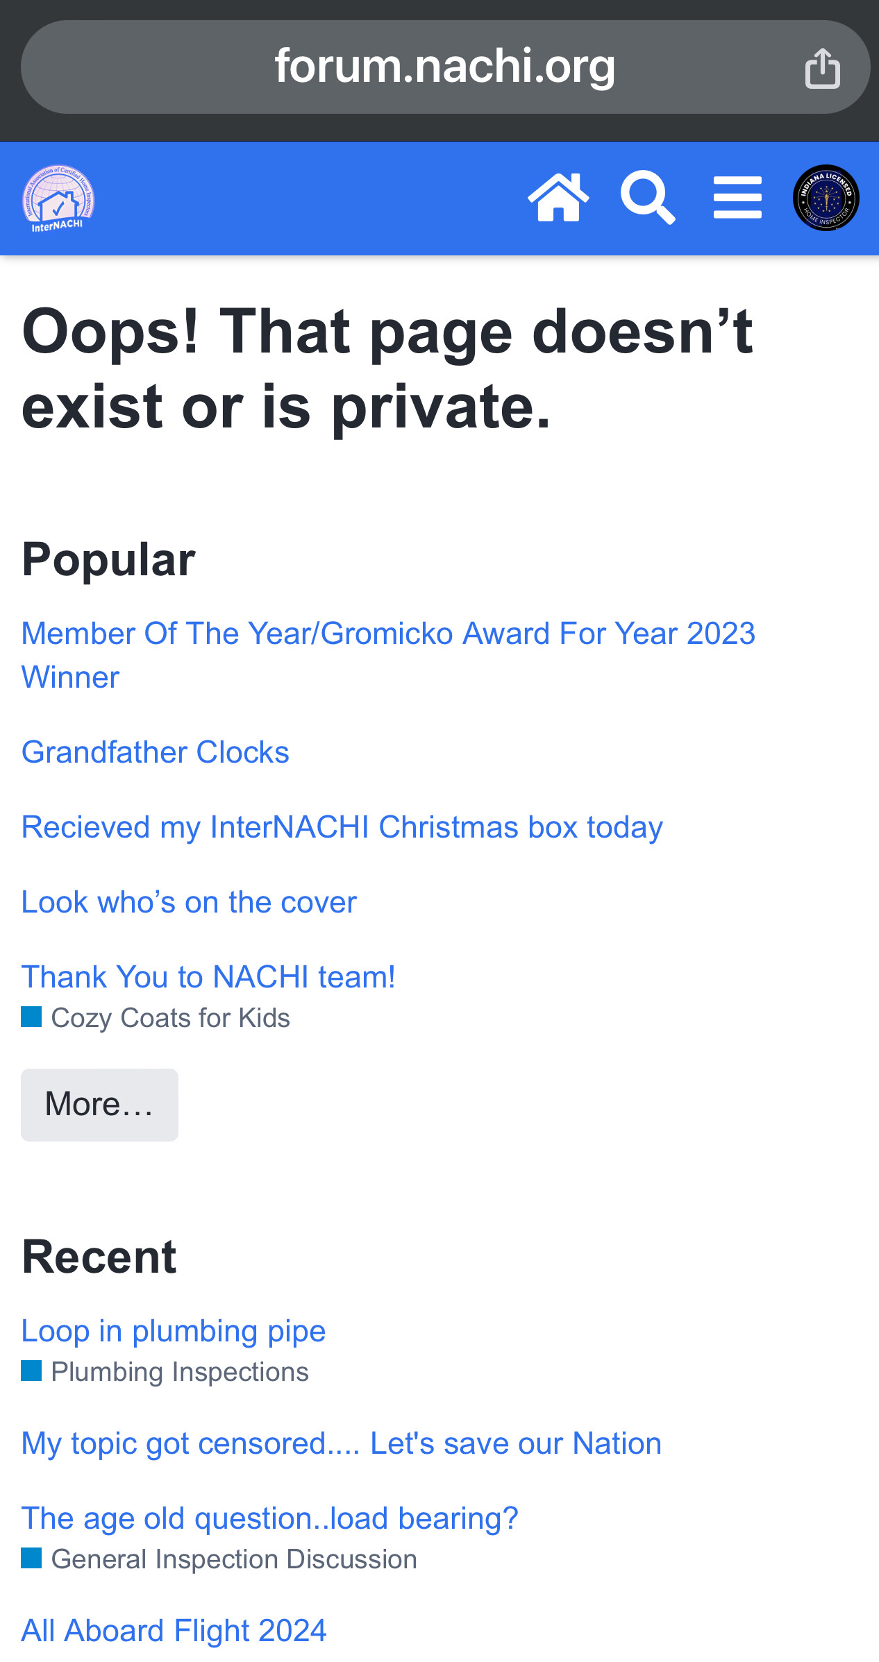Screen dimensions: 879x1662
Task: Click the Cozy Coats for Kids category
Action: coord(170,1018)
